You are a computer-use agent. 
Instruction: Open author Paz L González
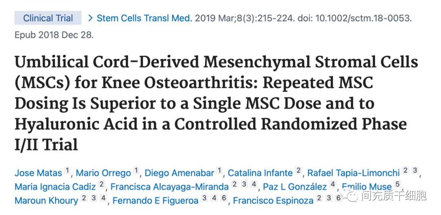click(295, 186)
